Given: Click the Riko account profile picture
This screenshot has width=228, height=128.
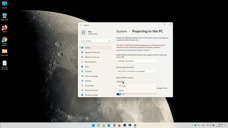Looking at the screenshot, I should click(x=83, y=32).
